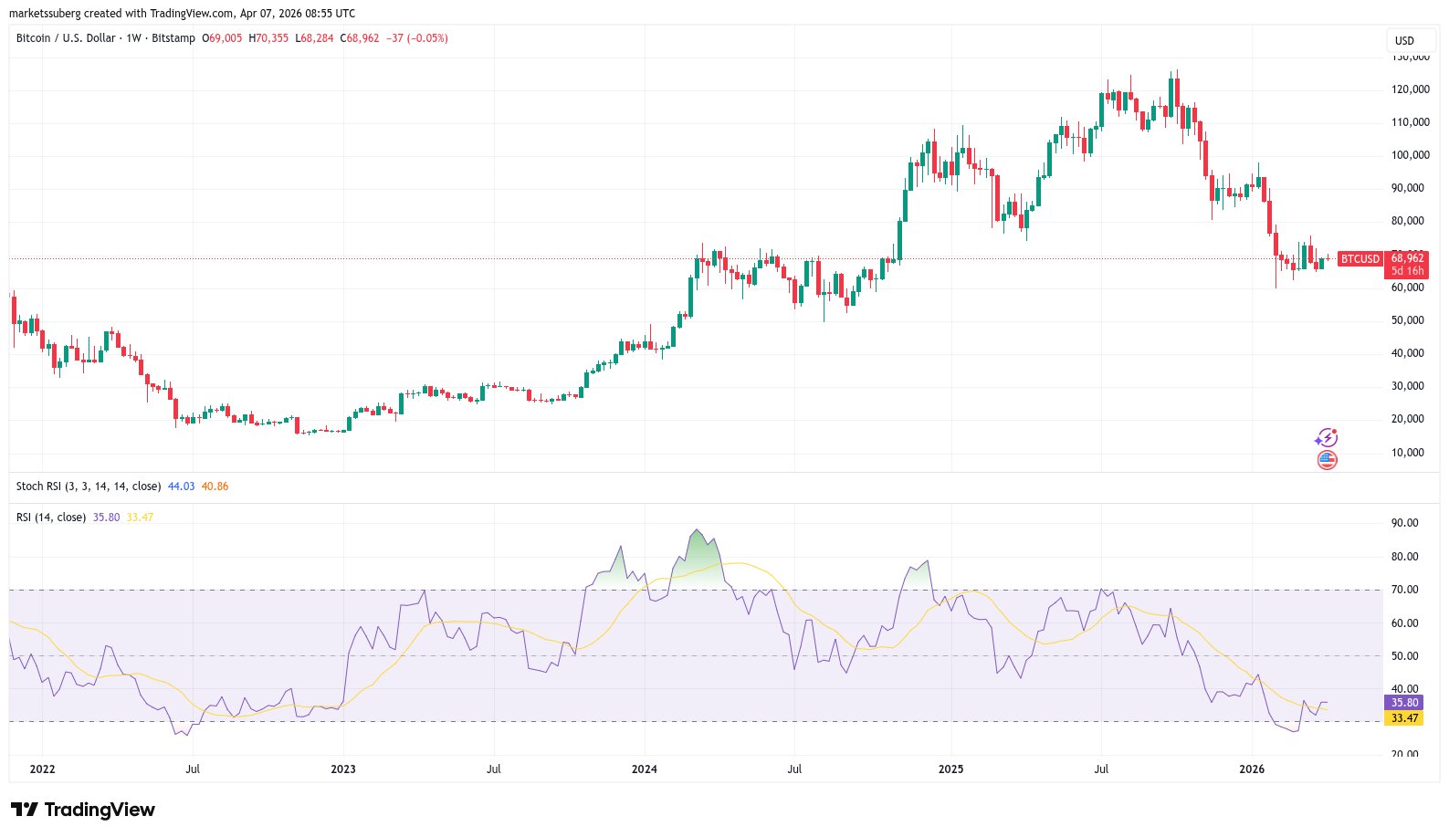Click the 2022 label on the time axis
The width and height of the screenshot is (1449, 837).
[x=42, y=769]
